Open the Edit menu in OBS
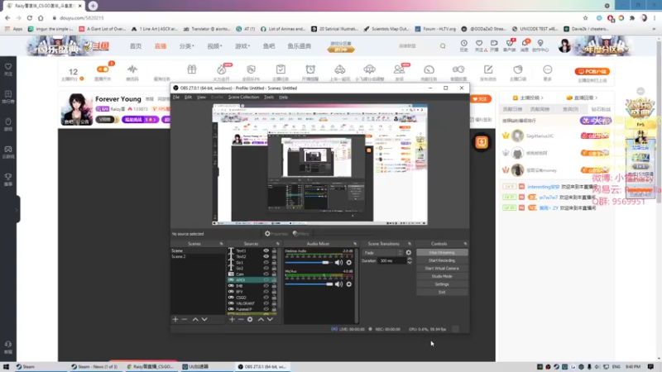Screen dimensions: 662x372 (188, 97)
